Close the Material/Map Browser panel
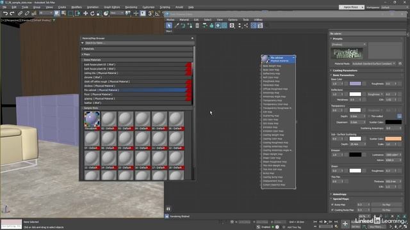This screenshot has height=230, width=410. pos(192,38)
